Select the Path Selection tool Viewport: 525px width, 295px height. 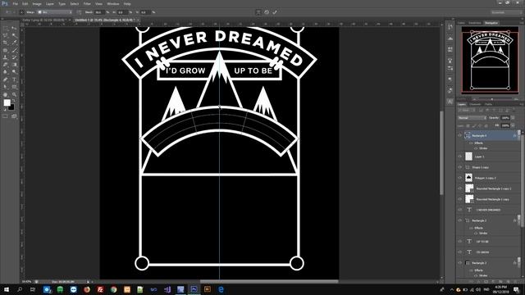pos(6,87)
